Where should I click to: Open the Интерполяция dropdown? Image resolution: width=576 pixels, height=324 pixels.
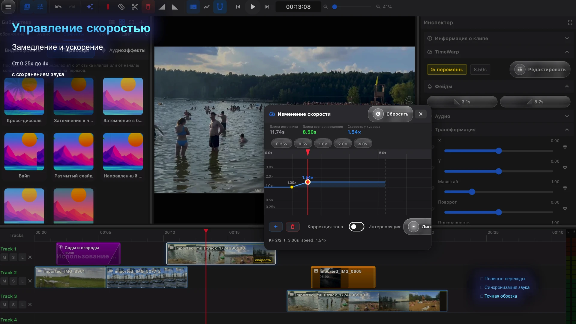click(418, 227)
